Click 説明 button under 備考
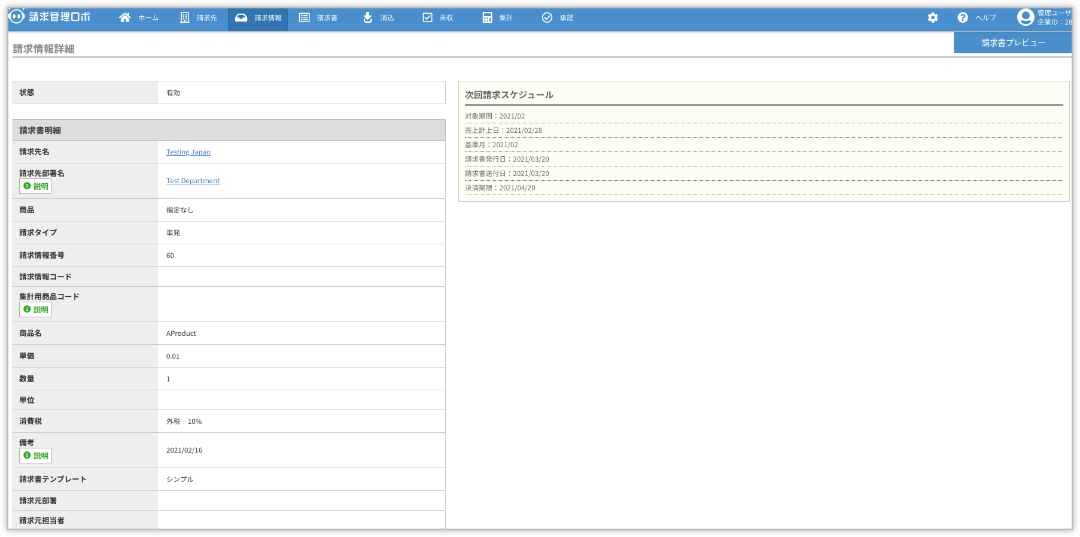Viewport: 1080px width, 537px height. coord(35,456)
